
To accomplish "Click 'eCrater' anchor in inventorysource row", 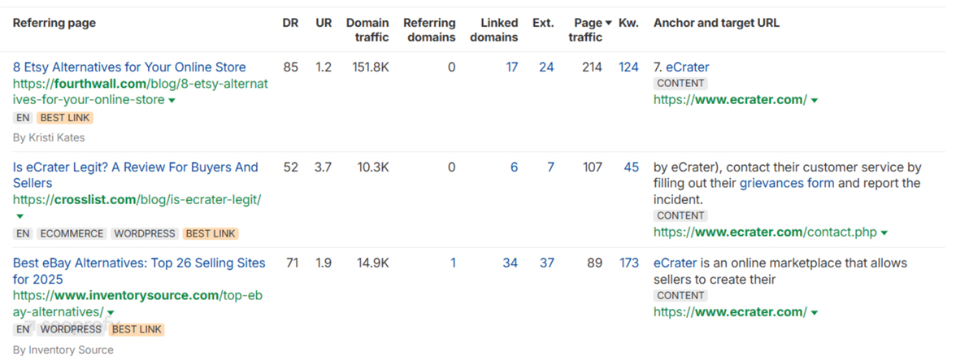I will (675, 263).
